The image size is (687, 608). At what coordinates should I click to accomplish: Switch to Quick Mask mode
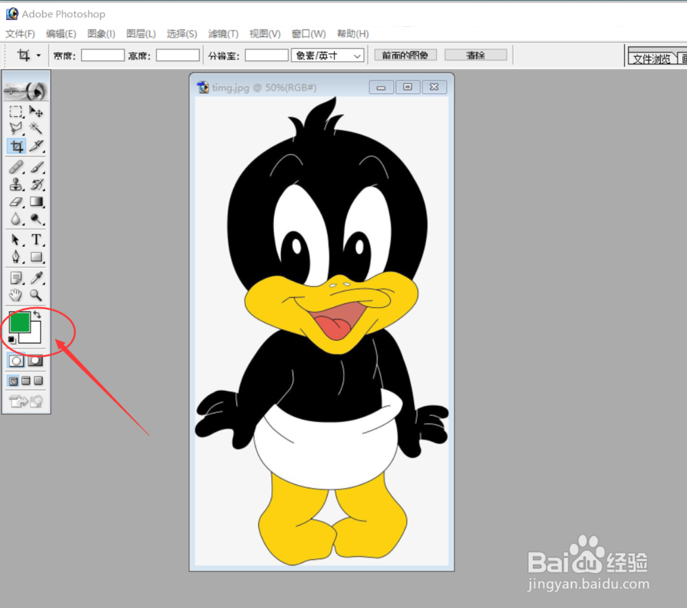click(36, 361)
